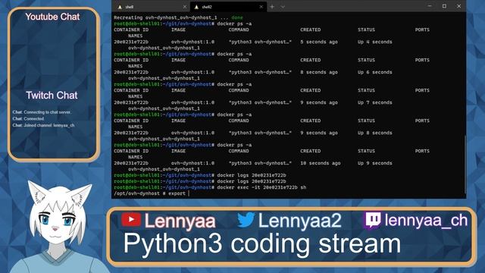485x273 pixels.
Task: Expand the new-tab profile dropdown chevron
Action: point(283,7)
